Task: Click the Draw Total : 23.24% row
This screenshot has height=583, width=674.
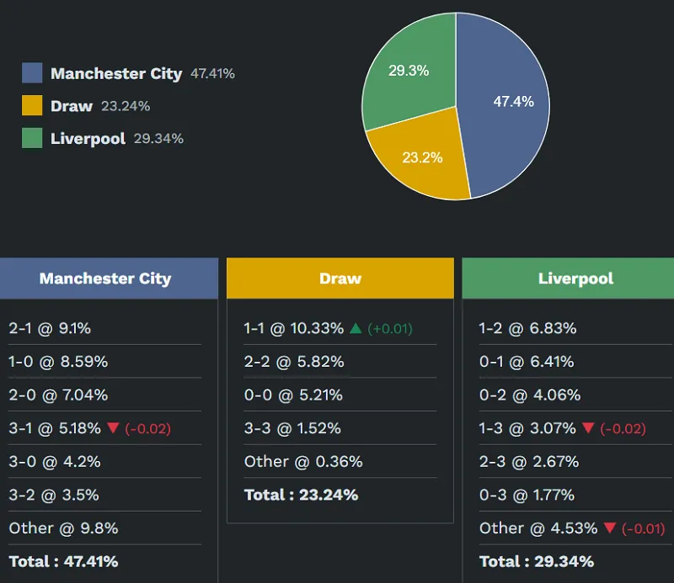Action: [x=301, y=495]
